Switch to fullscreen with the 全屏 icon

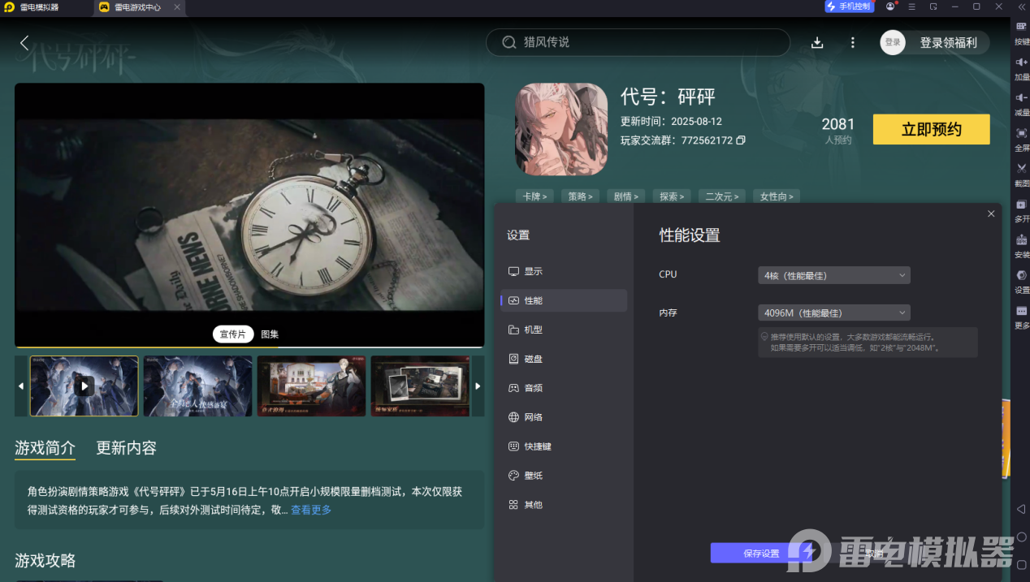(x=1019, y=134)
